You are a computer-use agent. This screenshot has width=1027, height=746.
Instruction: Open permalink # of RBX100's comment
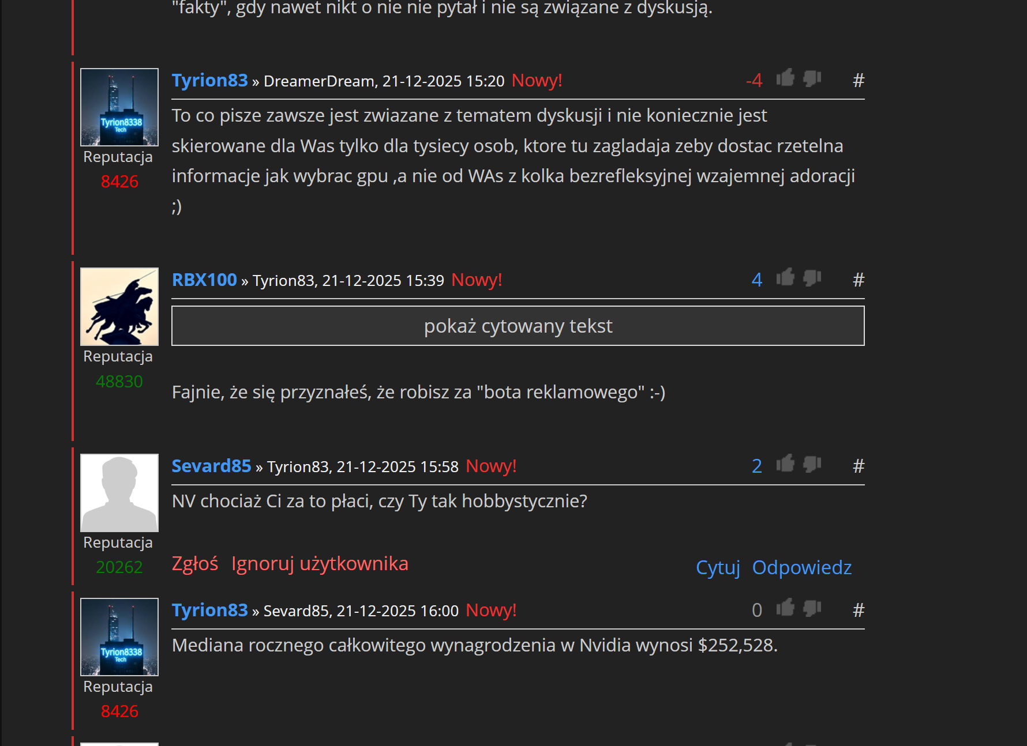(x=859, y=280)
